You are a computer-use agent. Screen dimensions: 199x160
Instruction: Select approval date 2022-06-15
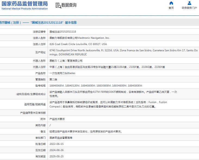(x=57, y=144)
